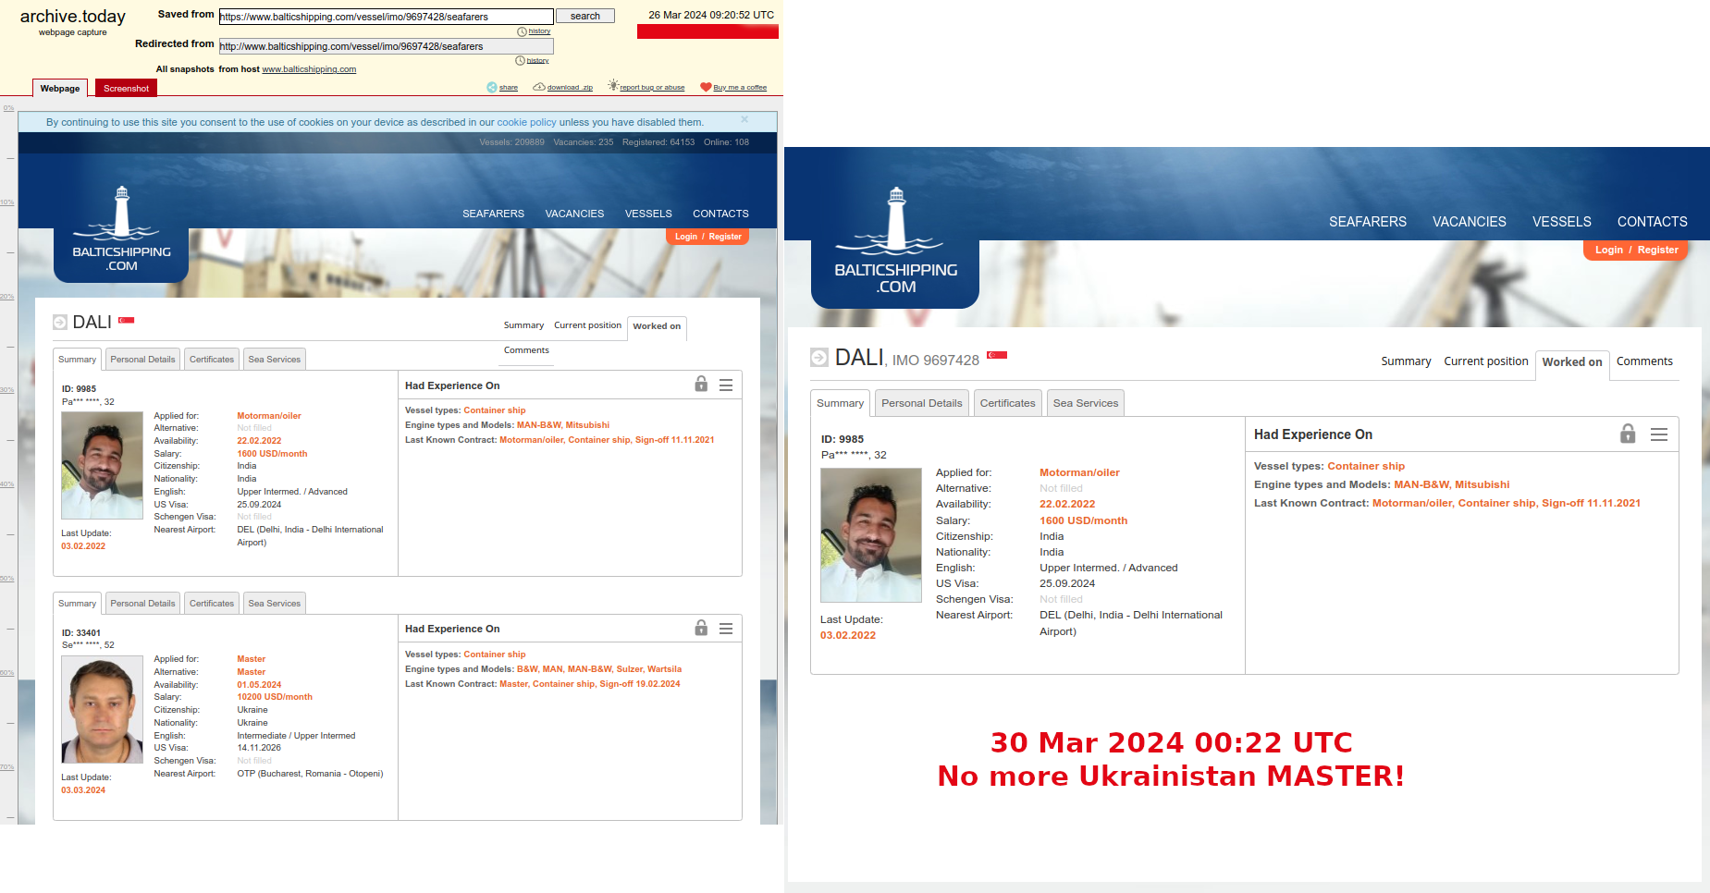Open CONTACTS menu in right capture
The image size is (1710, 893).
[x=1652, y=222]
